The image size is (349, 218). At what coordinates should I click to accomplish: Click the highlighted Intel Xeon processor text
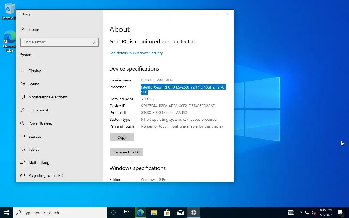click(x=183, y=90)
